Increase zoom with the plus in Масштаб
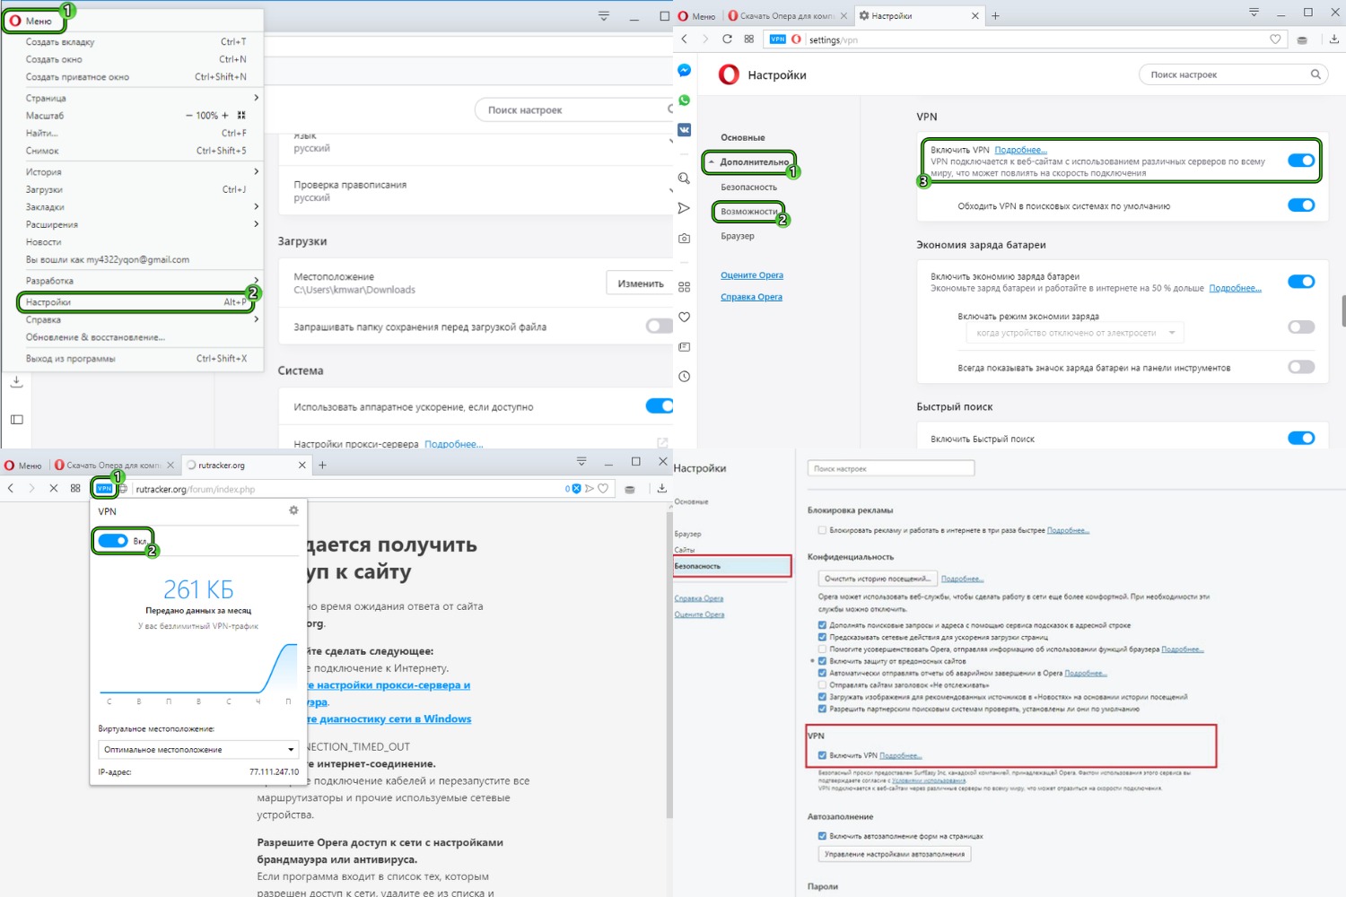Image resolution: width=1346 pixels, height=897 pixels. click(225, 115)
